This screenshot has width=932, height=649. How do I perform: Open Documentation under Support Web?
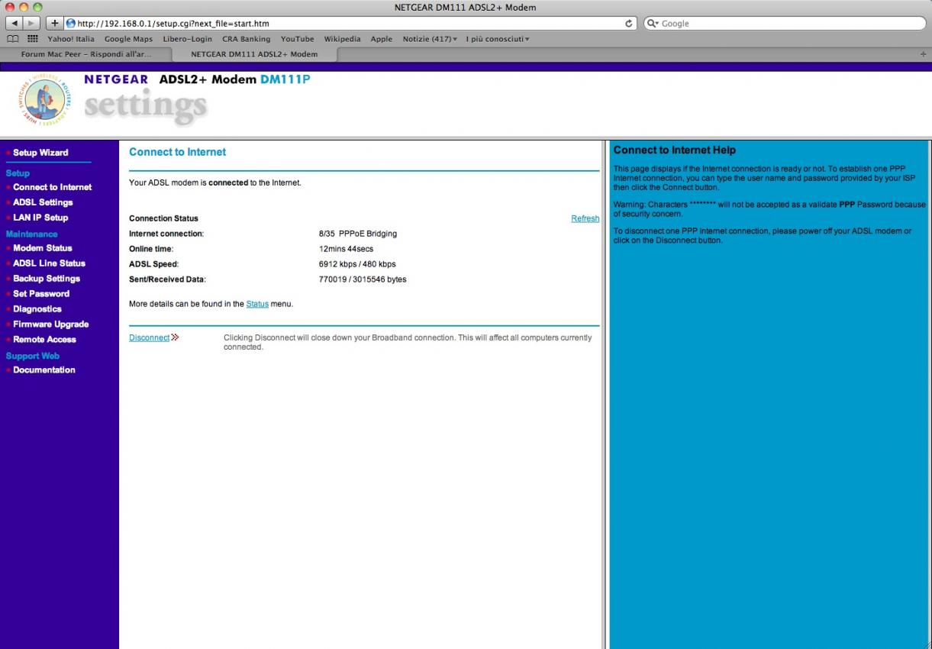point(44,370)
